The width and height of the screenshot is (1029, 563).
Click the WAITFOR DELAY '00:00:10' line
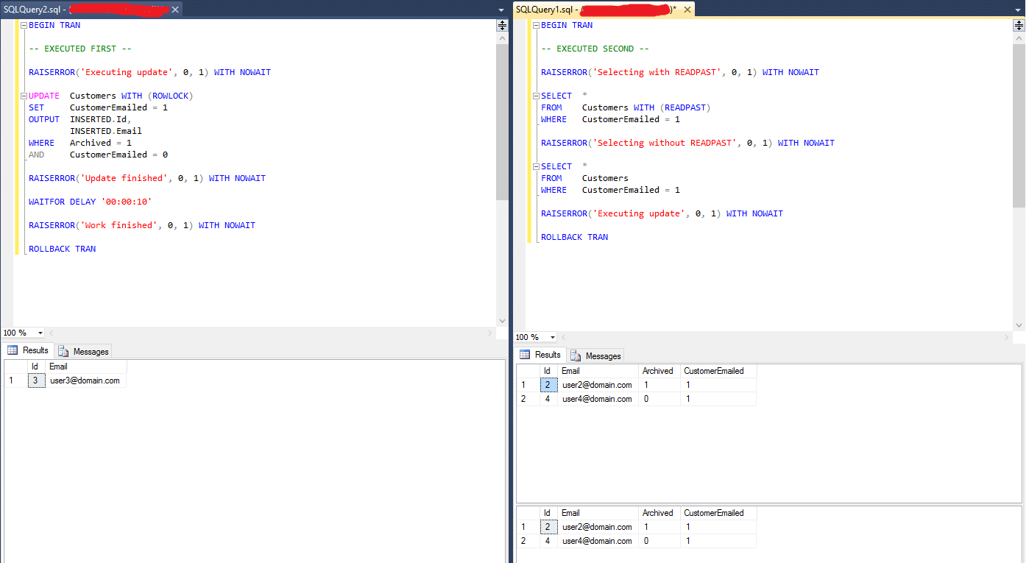(91, 202)
